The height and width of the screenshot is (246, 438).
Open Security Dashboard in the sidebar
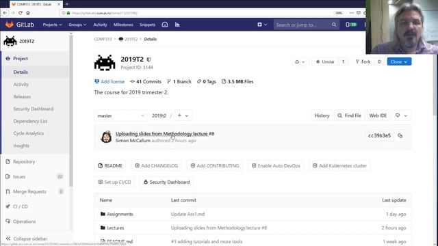[34, 109]
